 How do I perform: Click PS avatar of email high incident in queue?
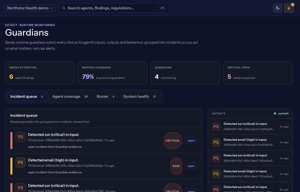pos(21,163)
